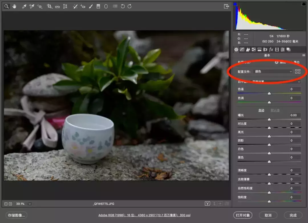This screenshot has width=308, height=223.
Task: Browse profiles with the grid icon
Action: click(298, 72)
